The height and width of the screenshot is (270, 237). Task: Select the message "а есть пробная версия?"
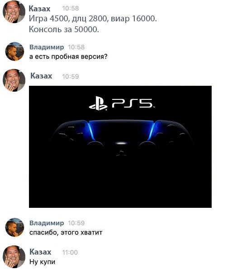pyautogui.click(x=68, y=56)
